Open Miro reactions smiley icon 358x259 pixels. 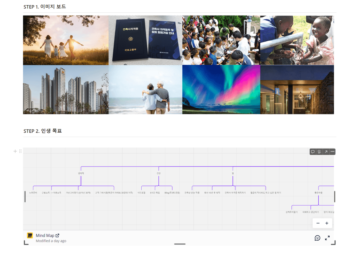click(317, 238)
